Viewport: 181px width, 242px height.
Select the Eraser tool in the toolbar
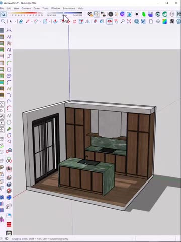click(x=21, y=21)
